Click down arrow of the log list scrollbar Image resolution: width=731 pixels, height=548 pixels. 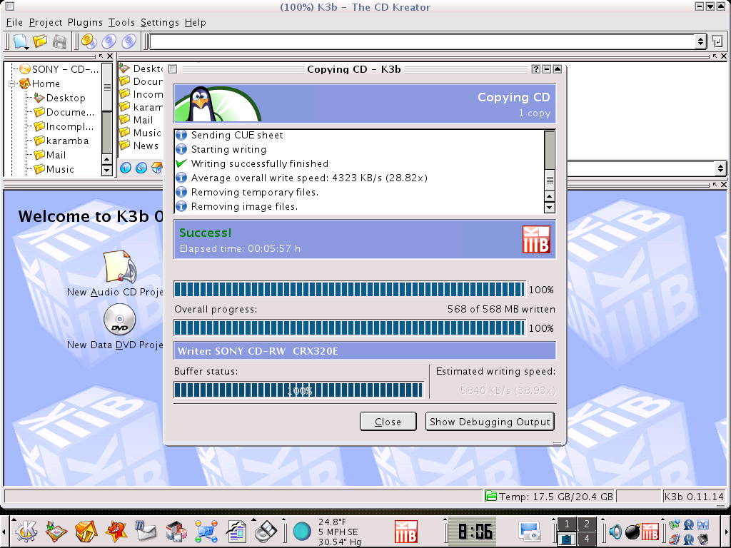click(549, 207)
